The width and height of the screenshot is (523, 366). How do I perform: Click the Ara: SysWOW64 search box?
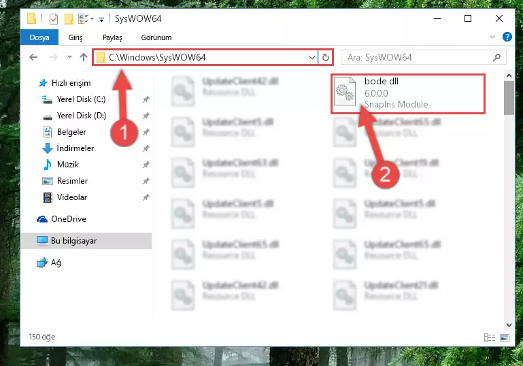point(423,57)
